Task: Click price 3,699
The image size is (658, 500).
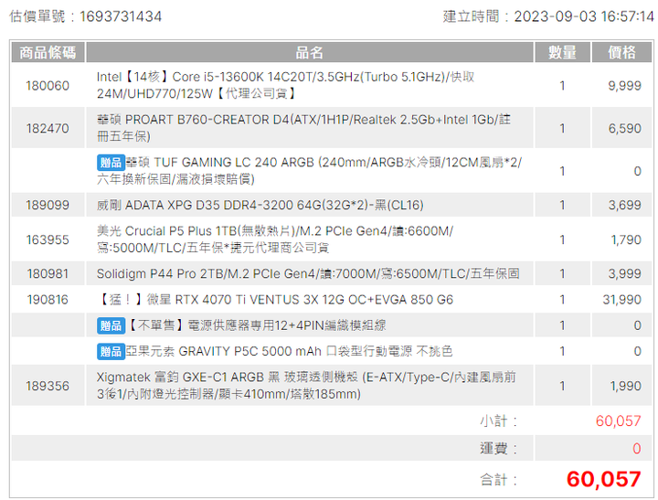Action: (624, 206)
